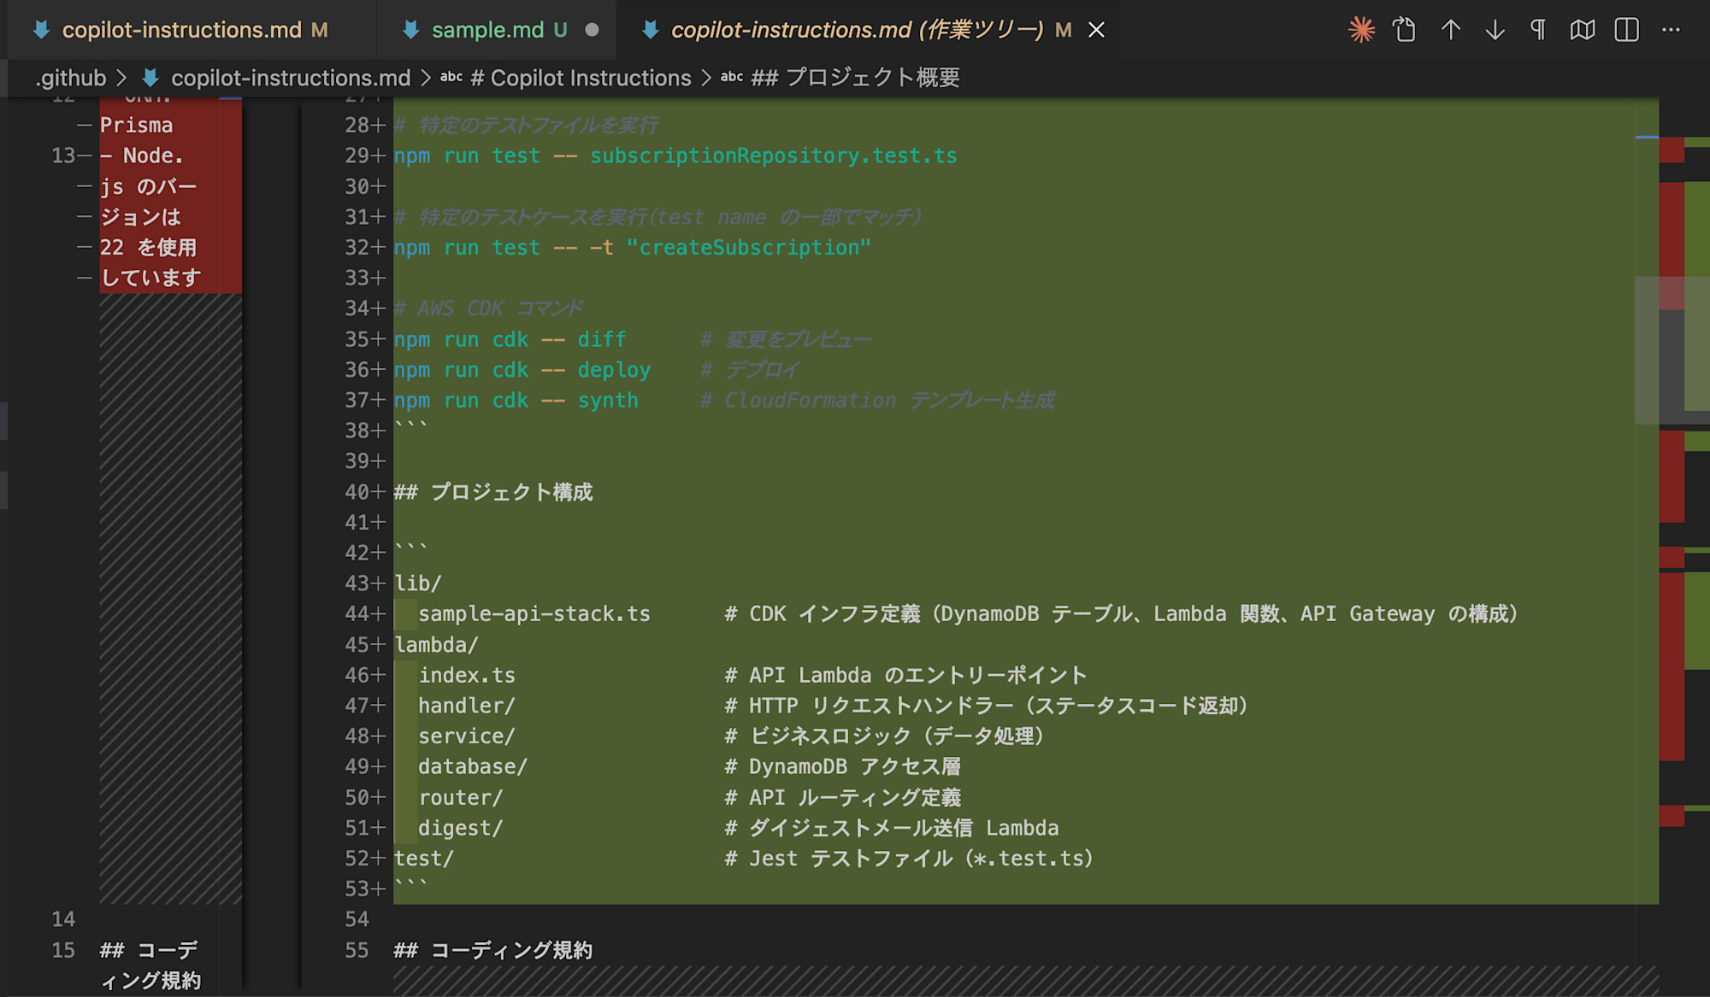The width and height of the screenshot is (1710, 997).
Task: Click the markdown icon on sample.md tab
Action: pos(410,30)
